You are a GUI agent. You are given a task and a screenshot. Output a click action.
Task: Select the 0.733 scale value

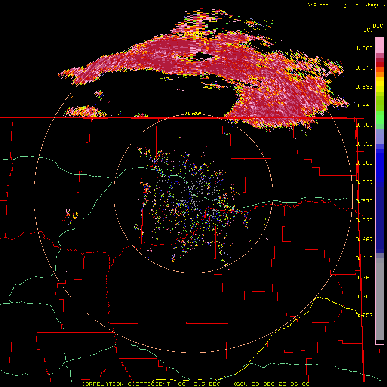pos(364,144)
